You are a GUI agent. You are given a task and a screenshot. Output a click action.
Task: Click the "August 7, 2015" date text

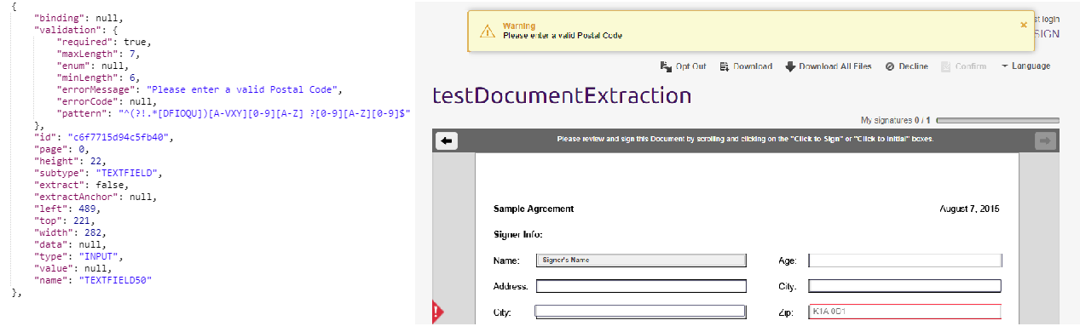coord(969,209)
